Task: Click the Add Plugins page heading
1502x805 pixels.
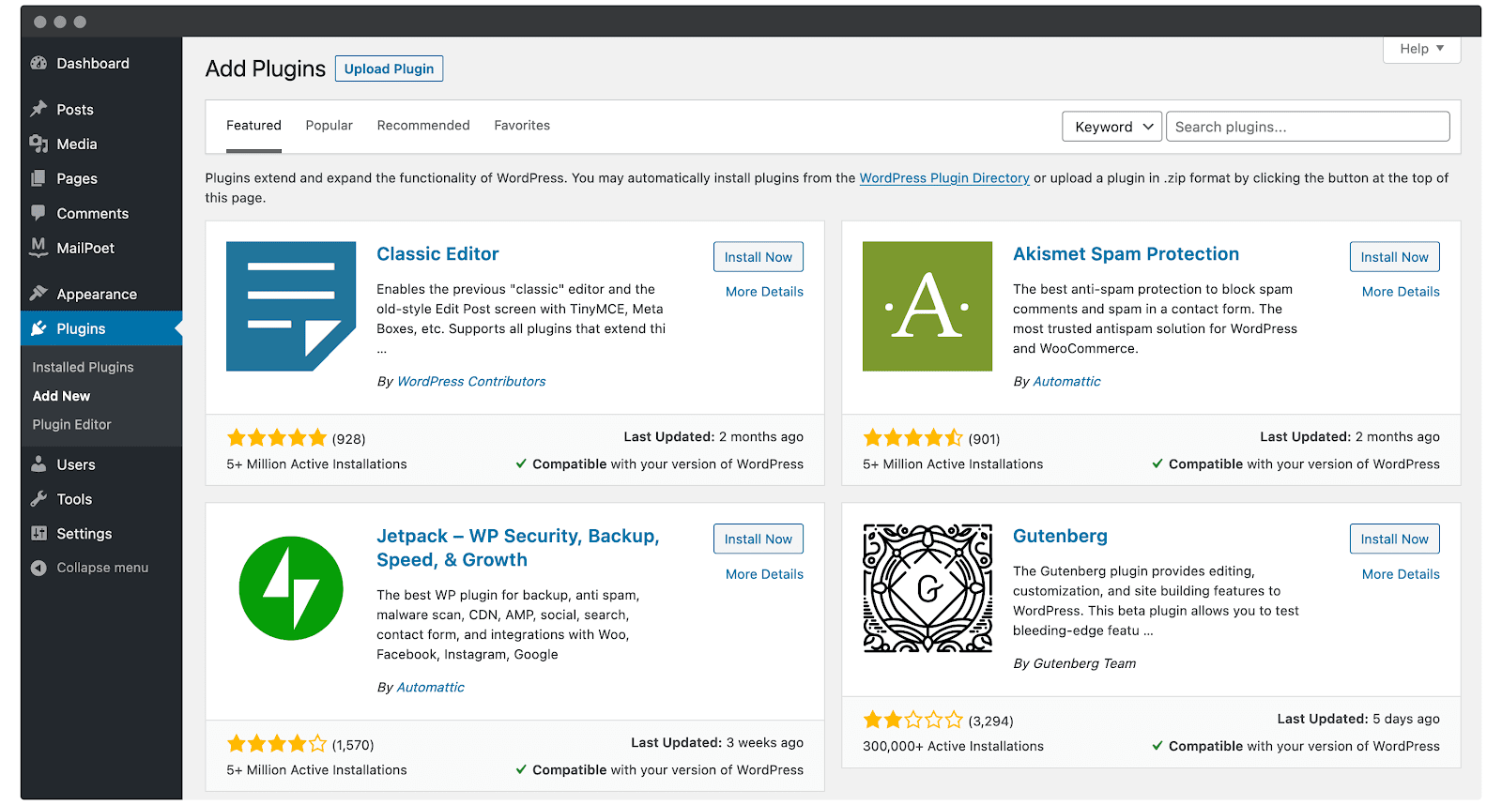Action: coord(266,68)
